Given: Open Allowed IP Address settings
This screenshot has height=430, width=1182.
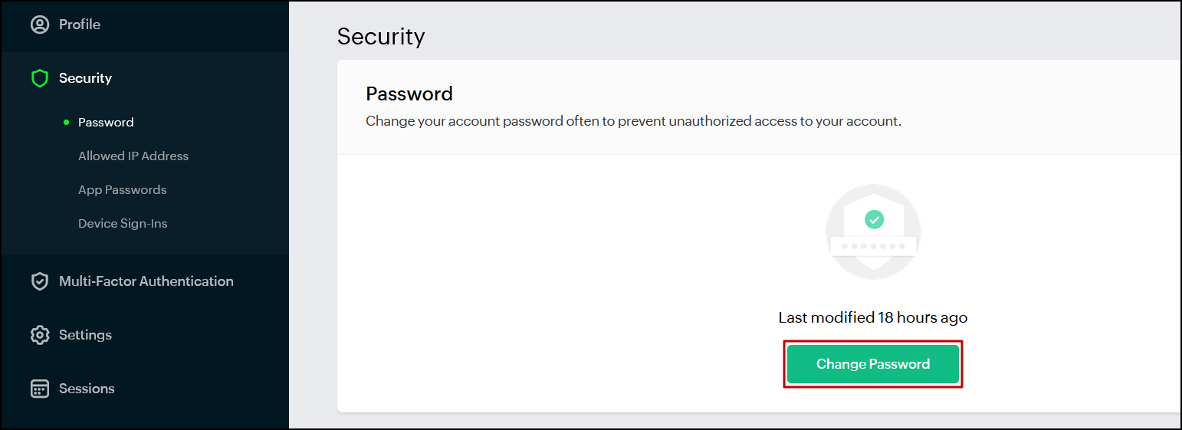Looking at the screenshot, I should coord(133,156).
